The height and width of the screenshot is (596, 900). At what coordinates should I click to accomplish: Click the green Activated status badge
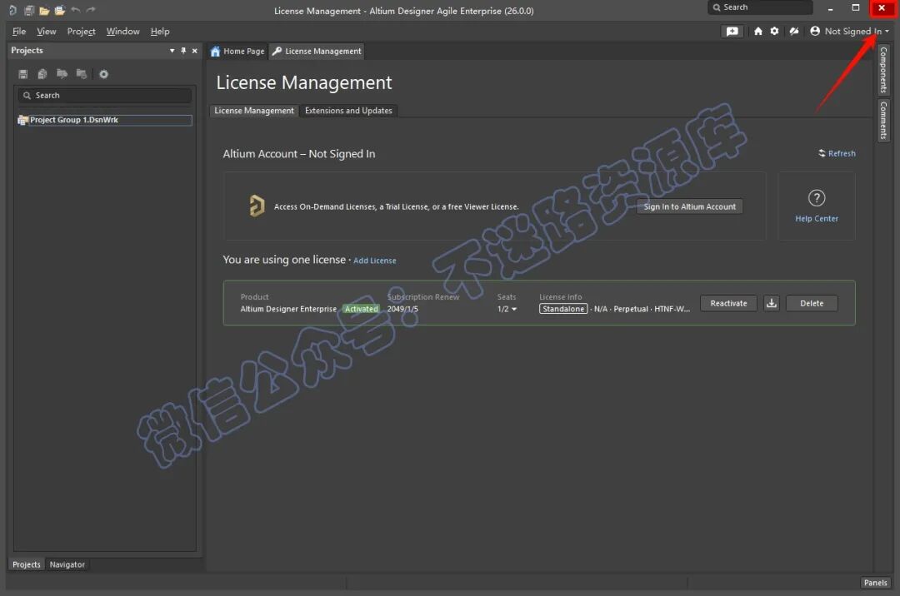point(361,309)
